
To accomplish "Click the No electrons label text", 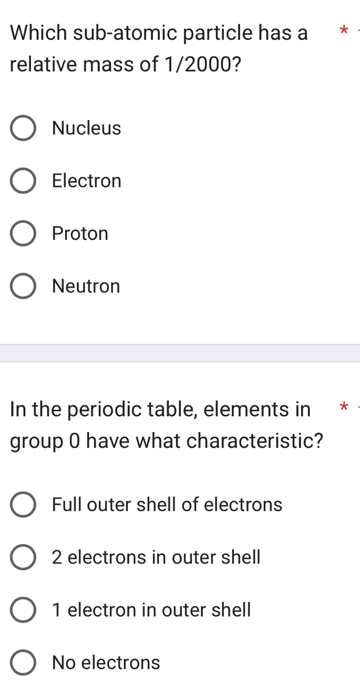I will click(105, 662).
